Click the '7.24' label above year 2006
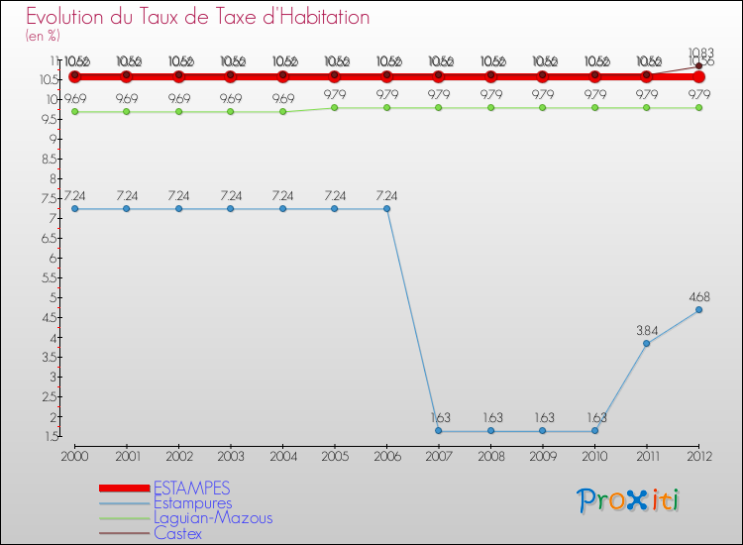Viewport: 743px width, 545px height. pos(386,196)
